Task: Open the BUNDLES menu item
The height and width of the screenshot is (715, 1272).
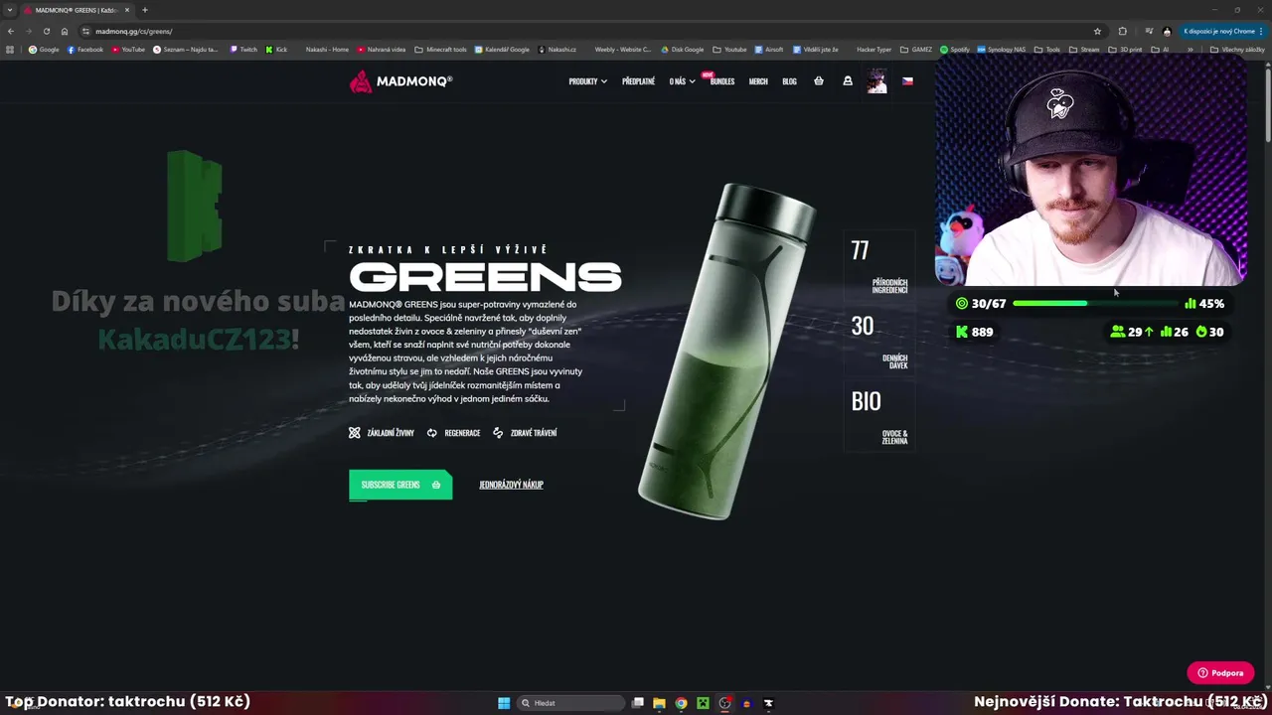Action: pos(722,81)
